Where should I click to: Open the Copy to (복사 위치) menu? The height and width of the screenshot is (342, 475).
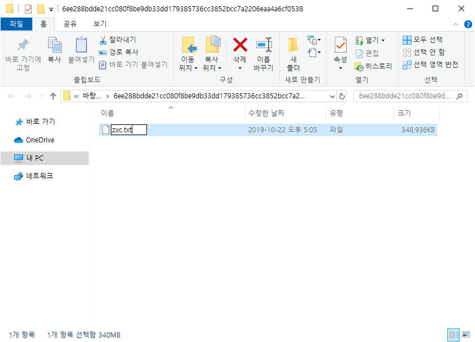click(212, 54)
